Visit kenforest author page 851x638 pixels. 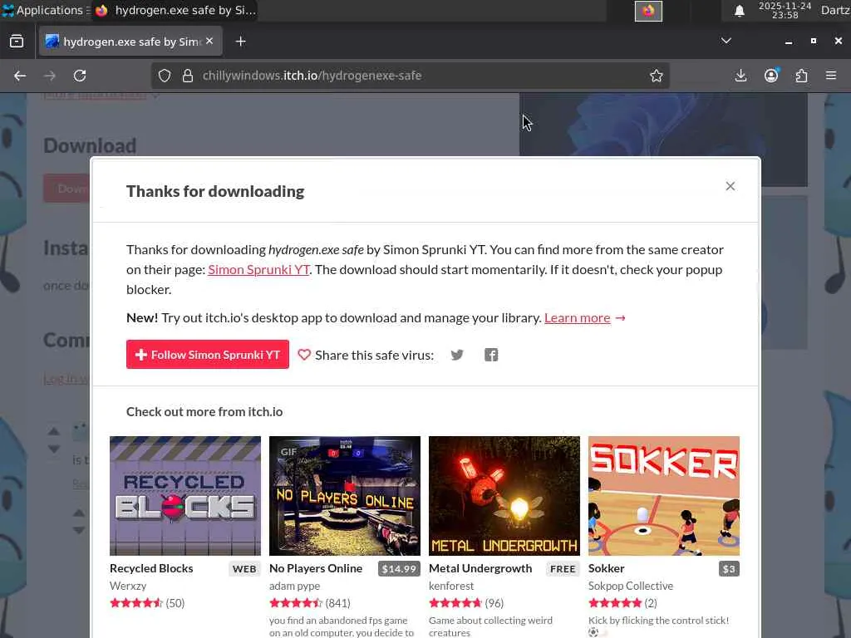point(451,586)
